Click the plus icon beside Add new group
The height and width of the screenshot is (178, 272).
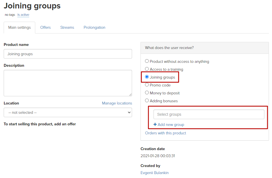point(155,124)
